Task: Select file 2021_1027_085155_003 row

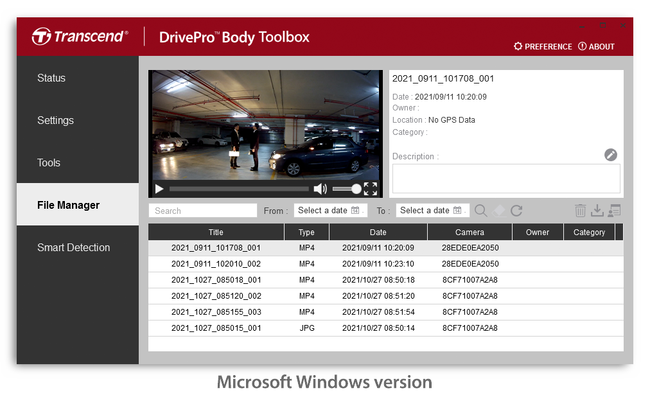Action: [x=386, y=312]
